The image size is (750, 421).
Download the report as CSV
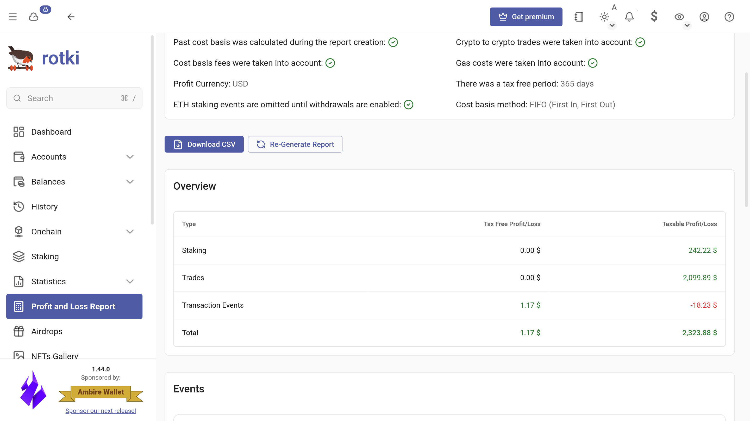point(204,144)
